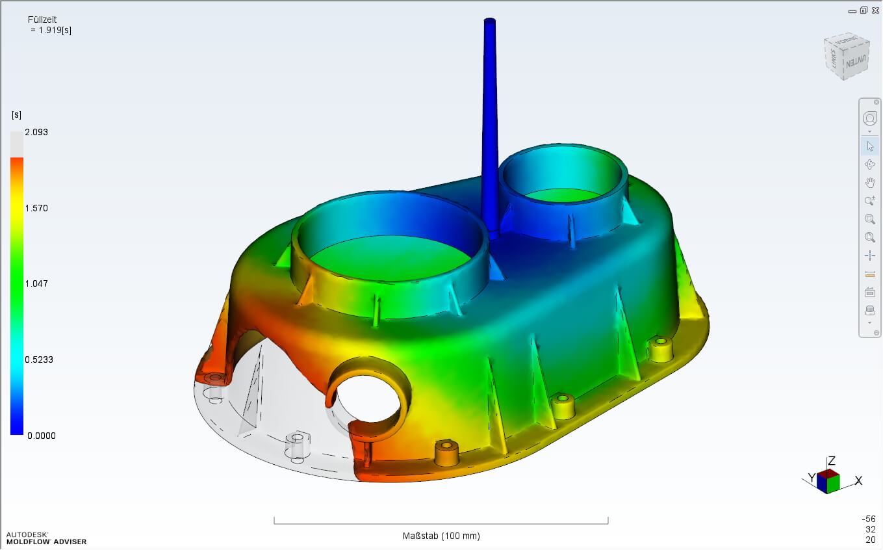Choose the zoom plus/minus tool
This screenshot has width=883, height=550.
pyautogui.click(x=870, y=201)
